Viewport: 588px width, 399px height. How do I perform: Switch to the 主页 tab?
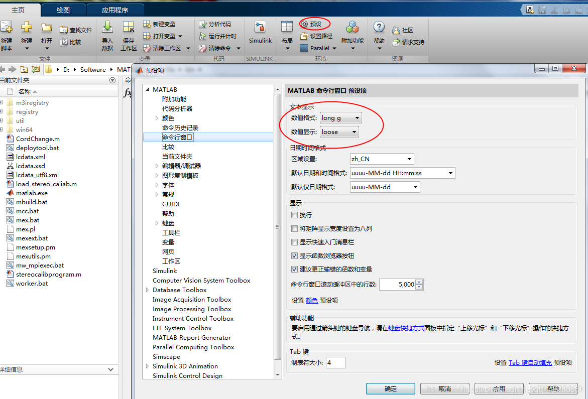click(18, 10)
